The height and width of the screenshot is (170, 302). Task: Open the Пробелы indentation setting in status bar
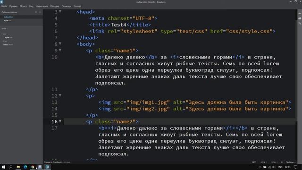tap(291, 162)
